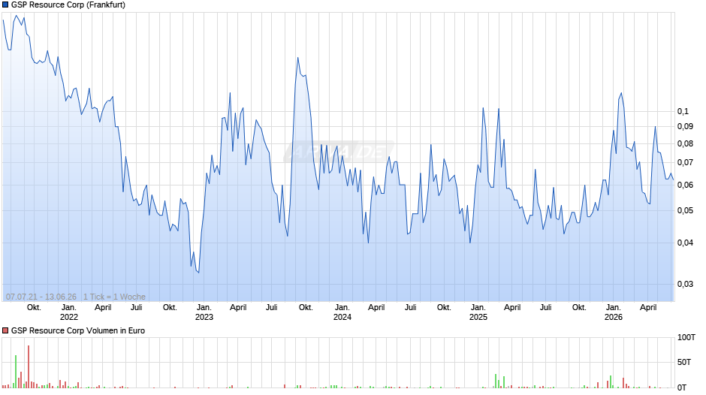706x395 pixels.
Task: Click the 0T volume axis label
Action: (682, 387)
